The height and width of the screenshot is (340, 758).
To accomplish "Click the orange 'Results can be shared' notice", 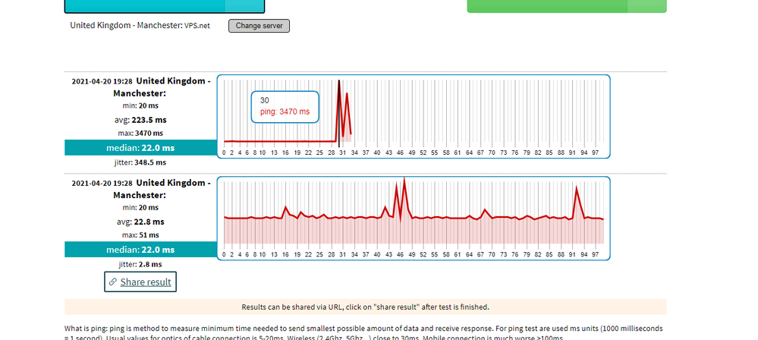I will tap(365, 307).
